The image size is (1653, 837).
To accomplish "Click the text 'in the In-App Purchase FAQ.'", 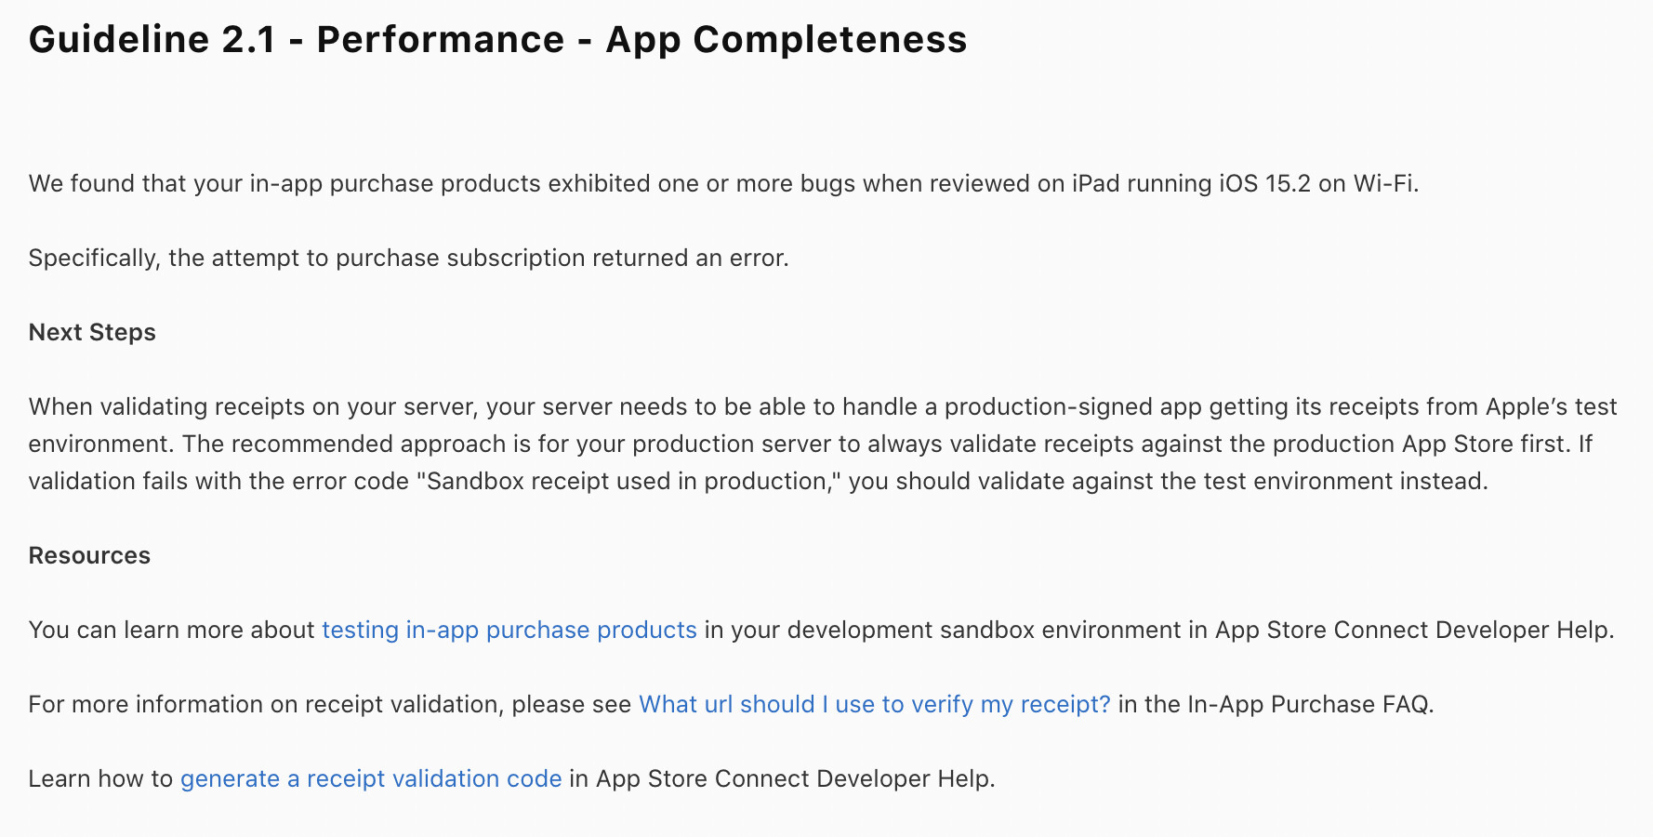I will [1276, 704].
